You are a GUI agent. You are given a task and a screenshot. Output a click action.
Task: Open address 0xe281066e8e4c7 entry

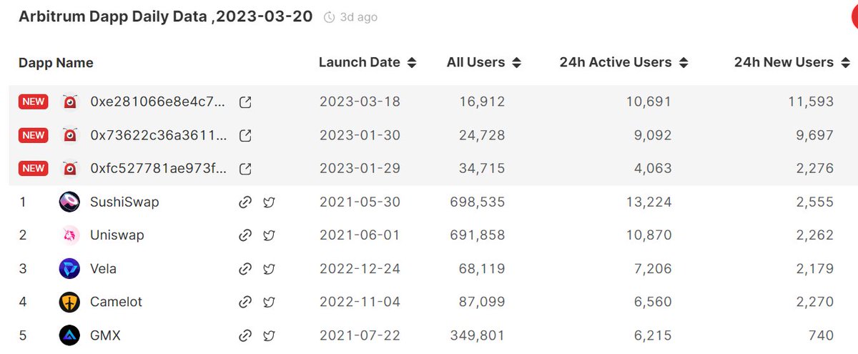[x=159, y=102]
